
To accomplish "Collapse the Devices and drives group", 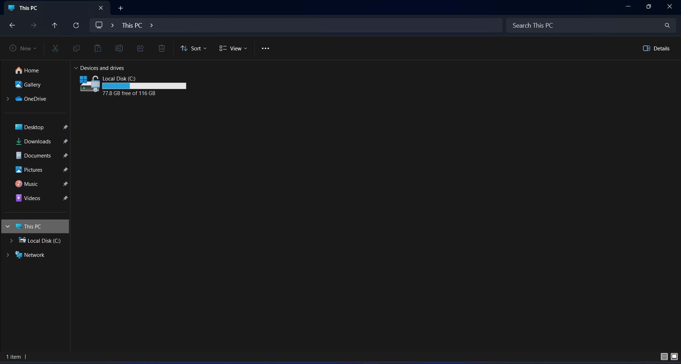I will 76,68.
